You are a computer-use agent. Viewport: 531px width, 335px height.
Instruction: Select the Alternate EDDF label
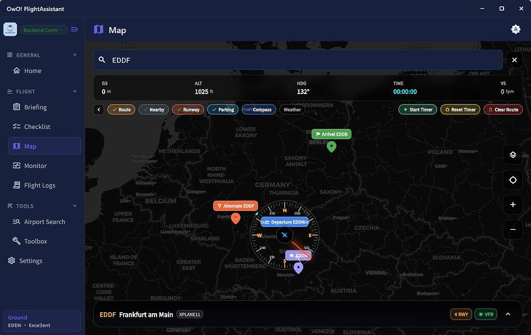(236, 206)
